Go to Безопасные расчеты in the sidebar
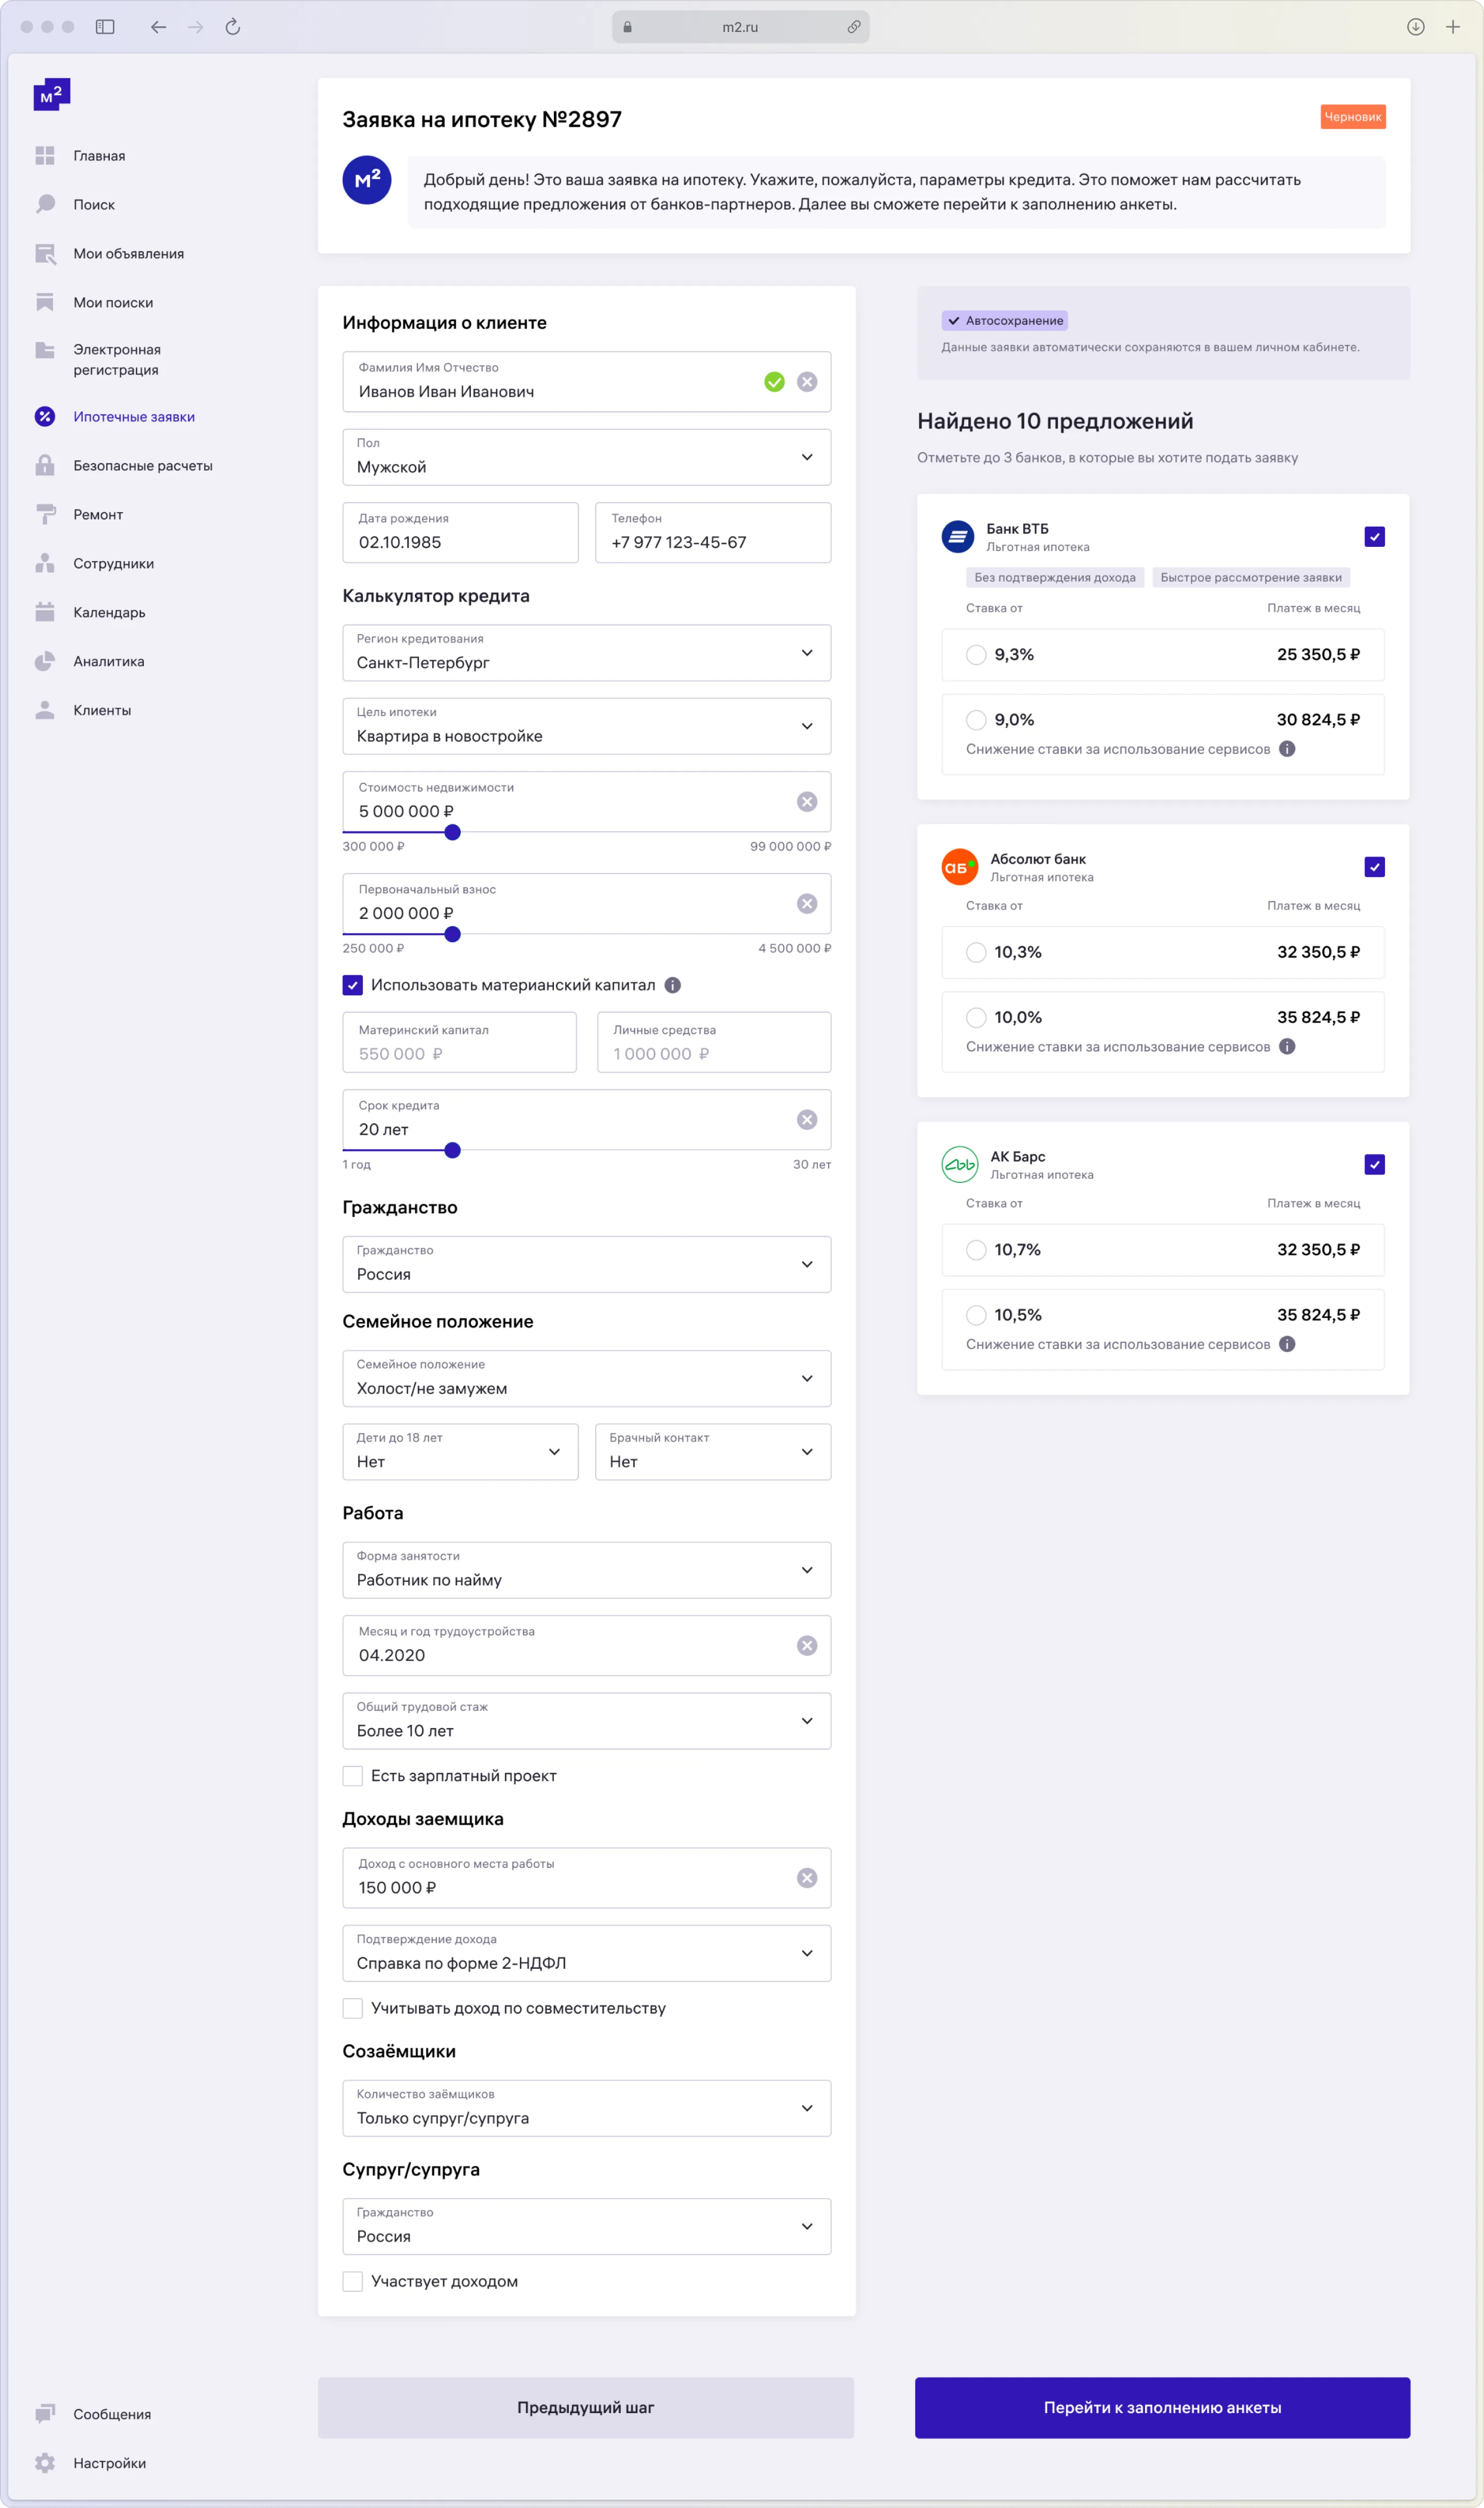The width and height of the screenshot is (1484, 2508). click(142, 466)
